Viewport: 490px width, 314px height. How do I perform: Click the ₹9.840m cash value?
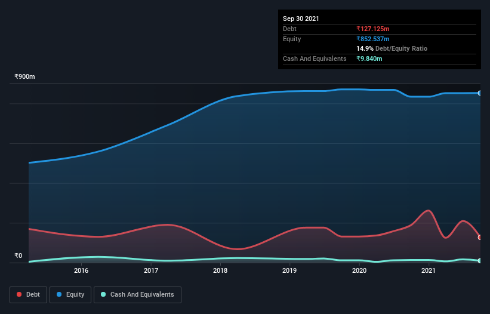[x=369, y=59]
